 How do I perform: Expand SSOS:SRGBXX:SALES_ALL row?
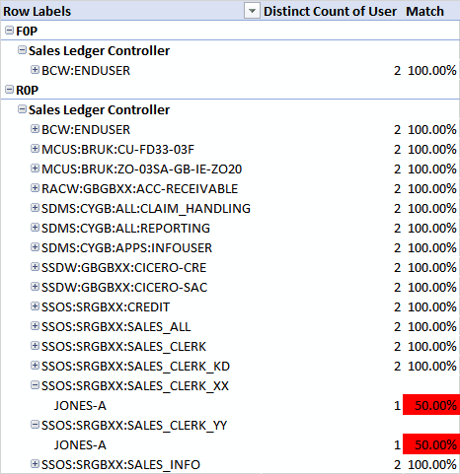[x=35, y=326]
